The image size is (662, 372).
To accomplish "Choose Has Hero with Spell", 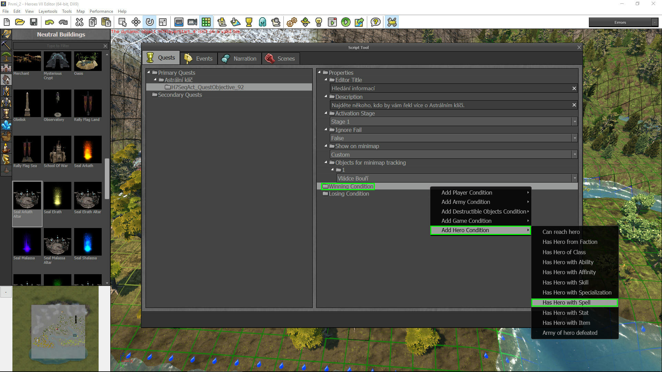I will click(x=574, y=302).
